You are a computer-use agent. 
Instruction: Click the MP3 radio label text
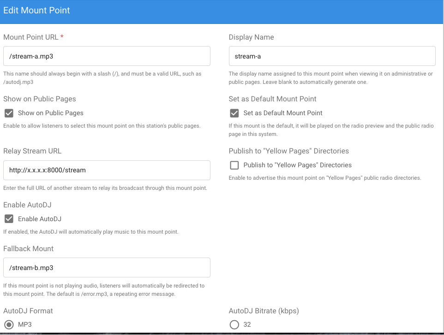click(25, 324)
